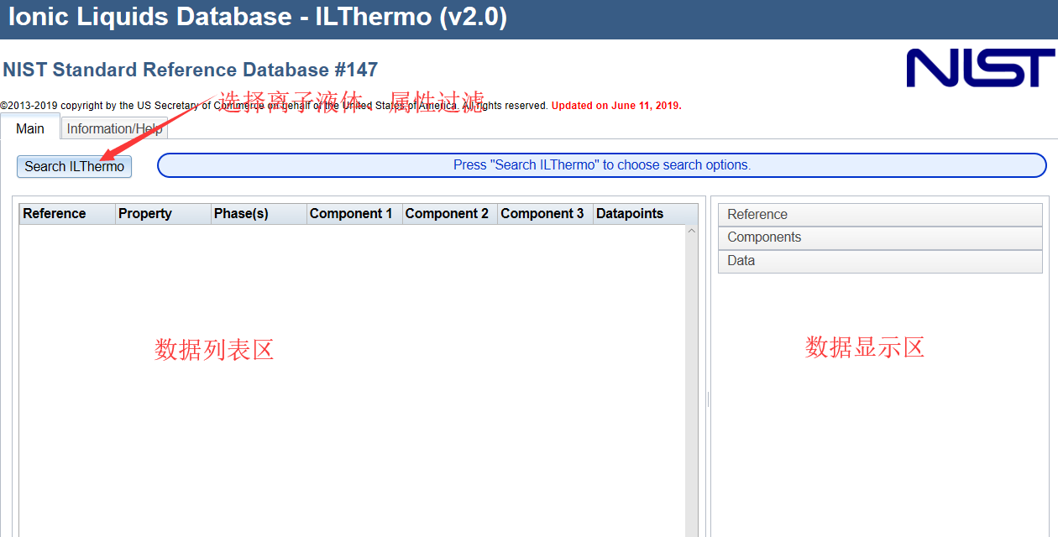Click the 'NIST Standard Reference Database #147' heading

[191, 70]
